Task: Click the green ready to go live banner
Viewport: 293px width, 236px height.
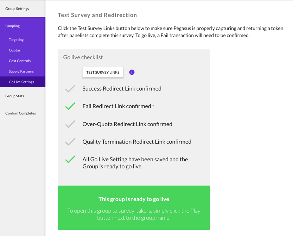Action: pos(134,208)
